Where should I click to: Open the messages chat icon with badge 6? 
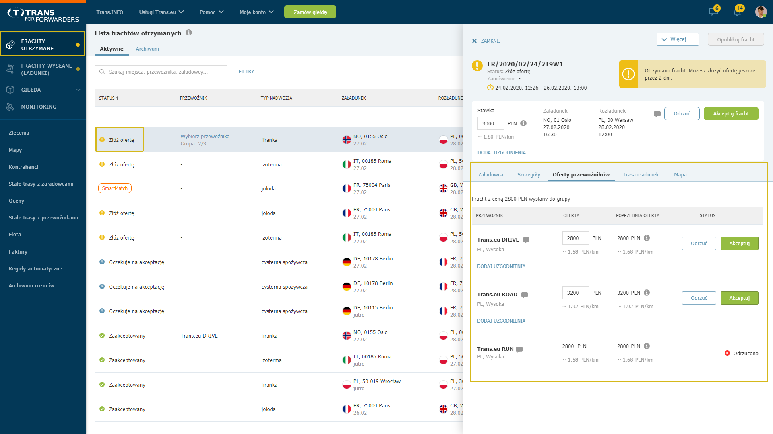[x=713, y=12]
